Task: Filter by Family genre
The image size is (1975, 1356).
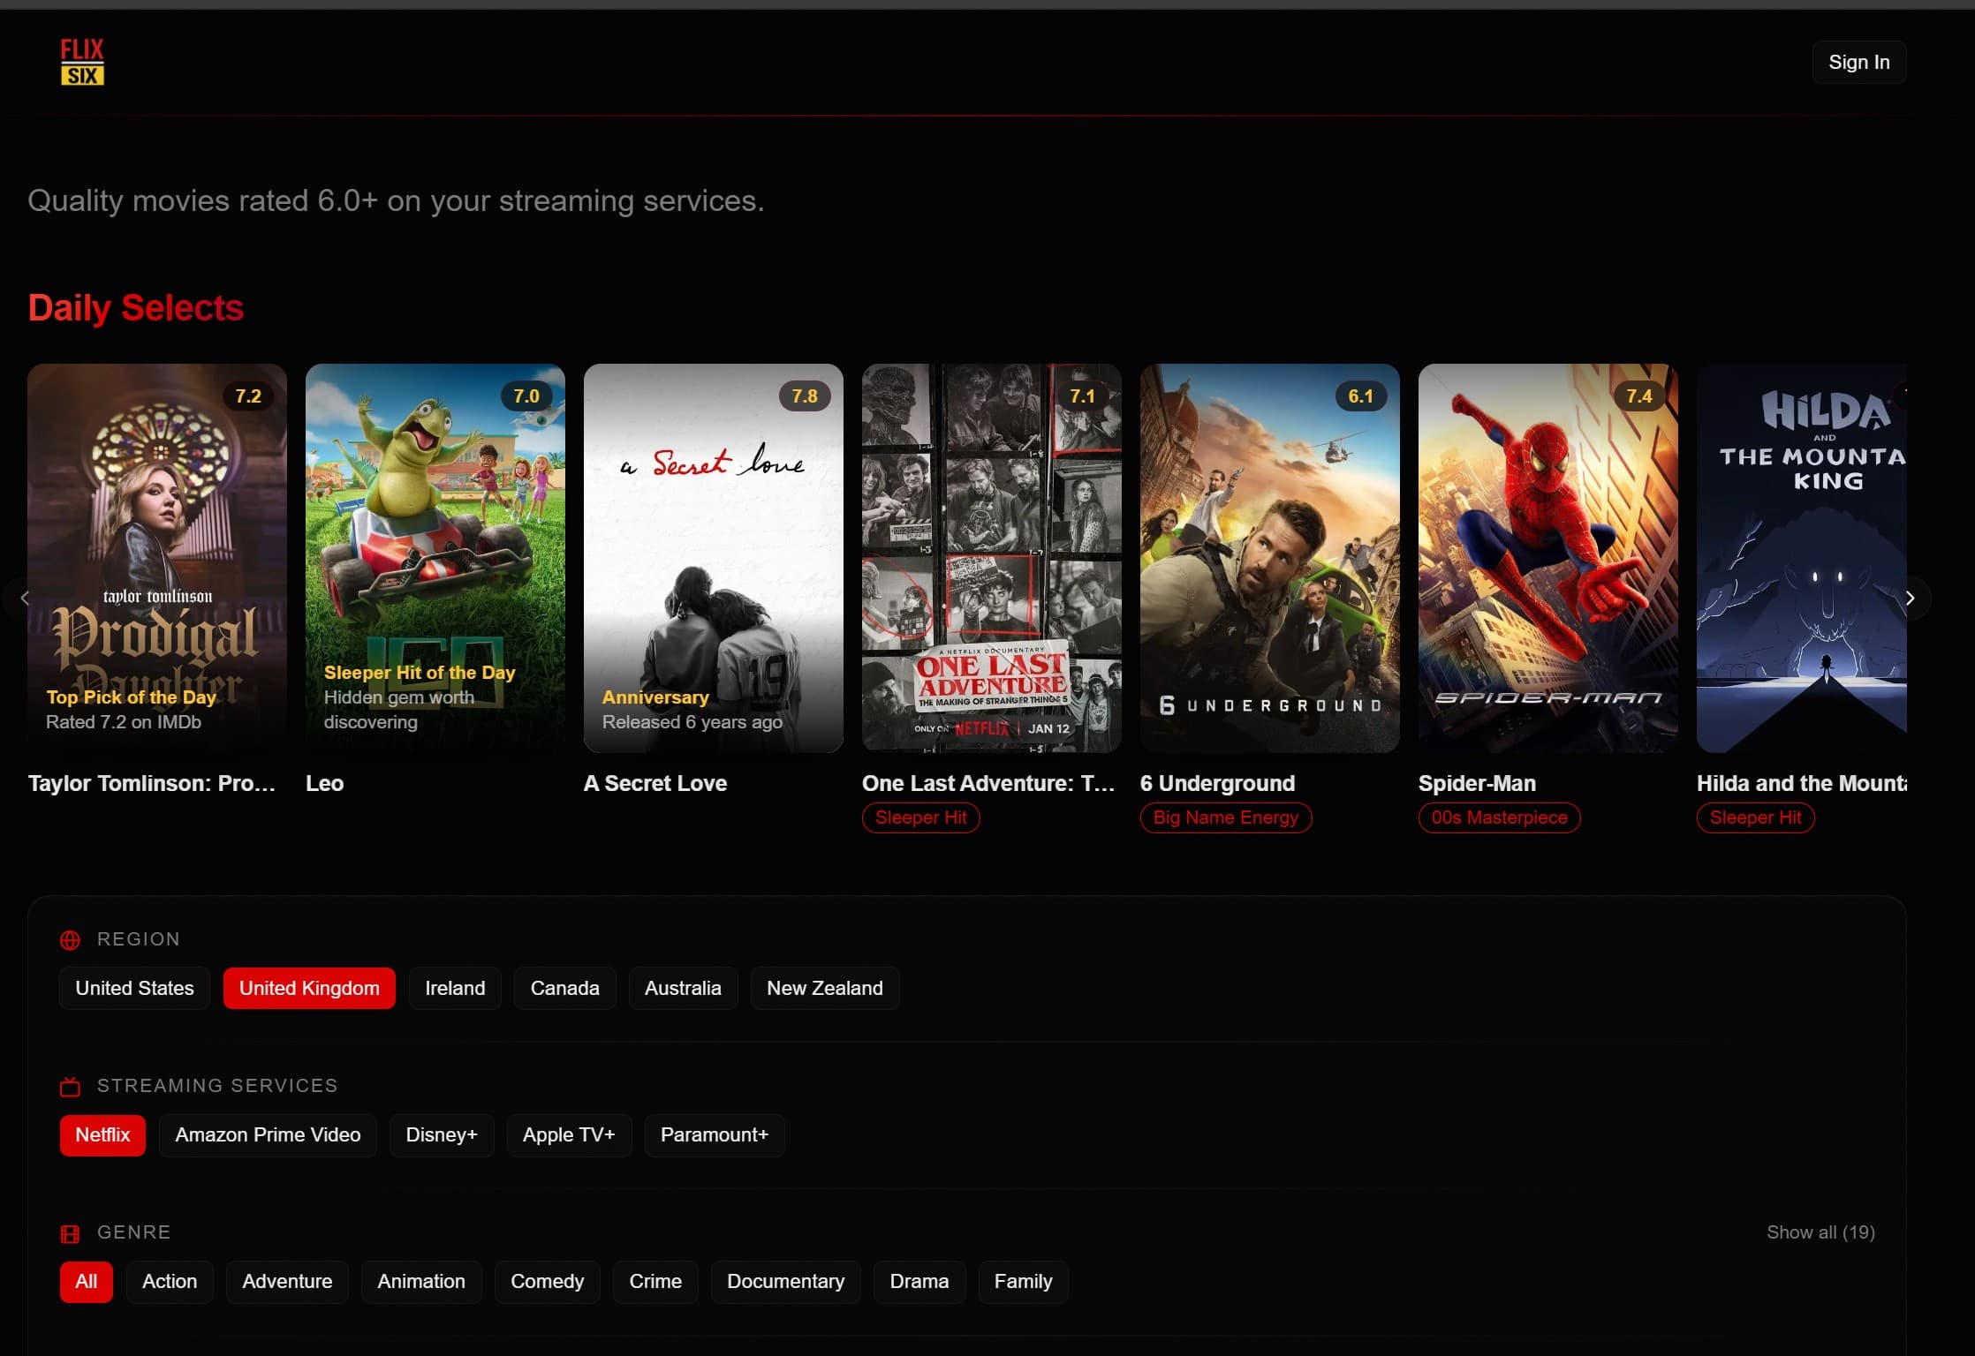Action: pyautogui.click(x=1024, y=1281)
